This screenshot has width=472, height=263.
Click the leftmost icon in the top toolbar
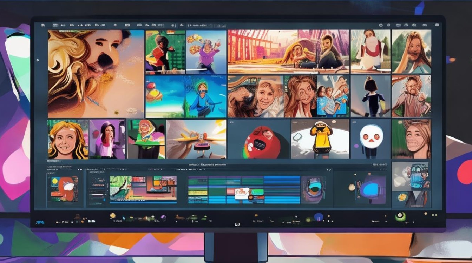(x=43, y=25)
